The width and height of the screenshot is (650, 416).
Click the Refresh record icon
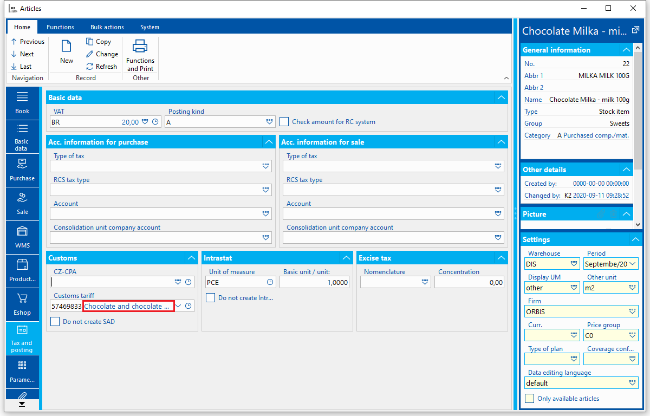pyautogui.click(x=90, y=67)
